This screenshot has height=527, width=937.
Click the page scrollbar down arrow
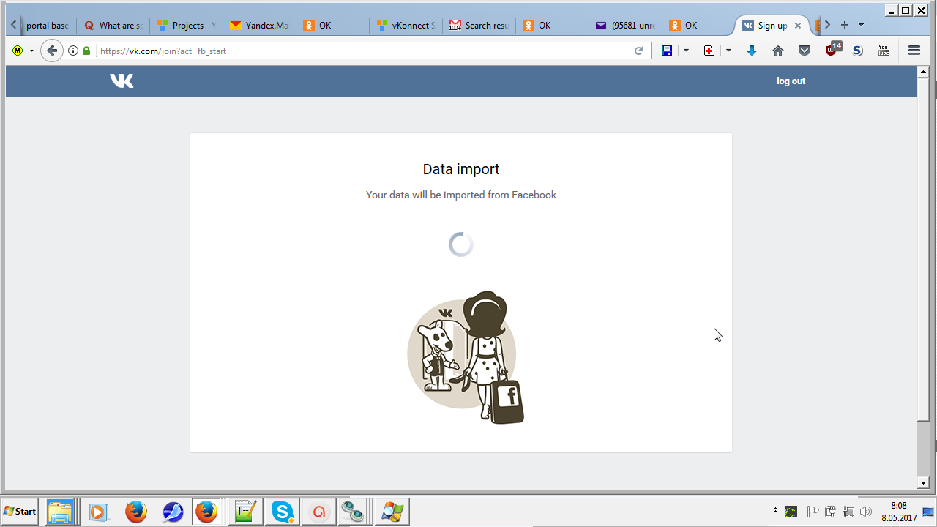[x=924, y=483]
